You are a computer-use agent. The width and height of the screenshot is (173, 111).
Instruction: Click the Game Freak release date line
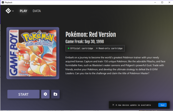(85, 42)
